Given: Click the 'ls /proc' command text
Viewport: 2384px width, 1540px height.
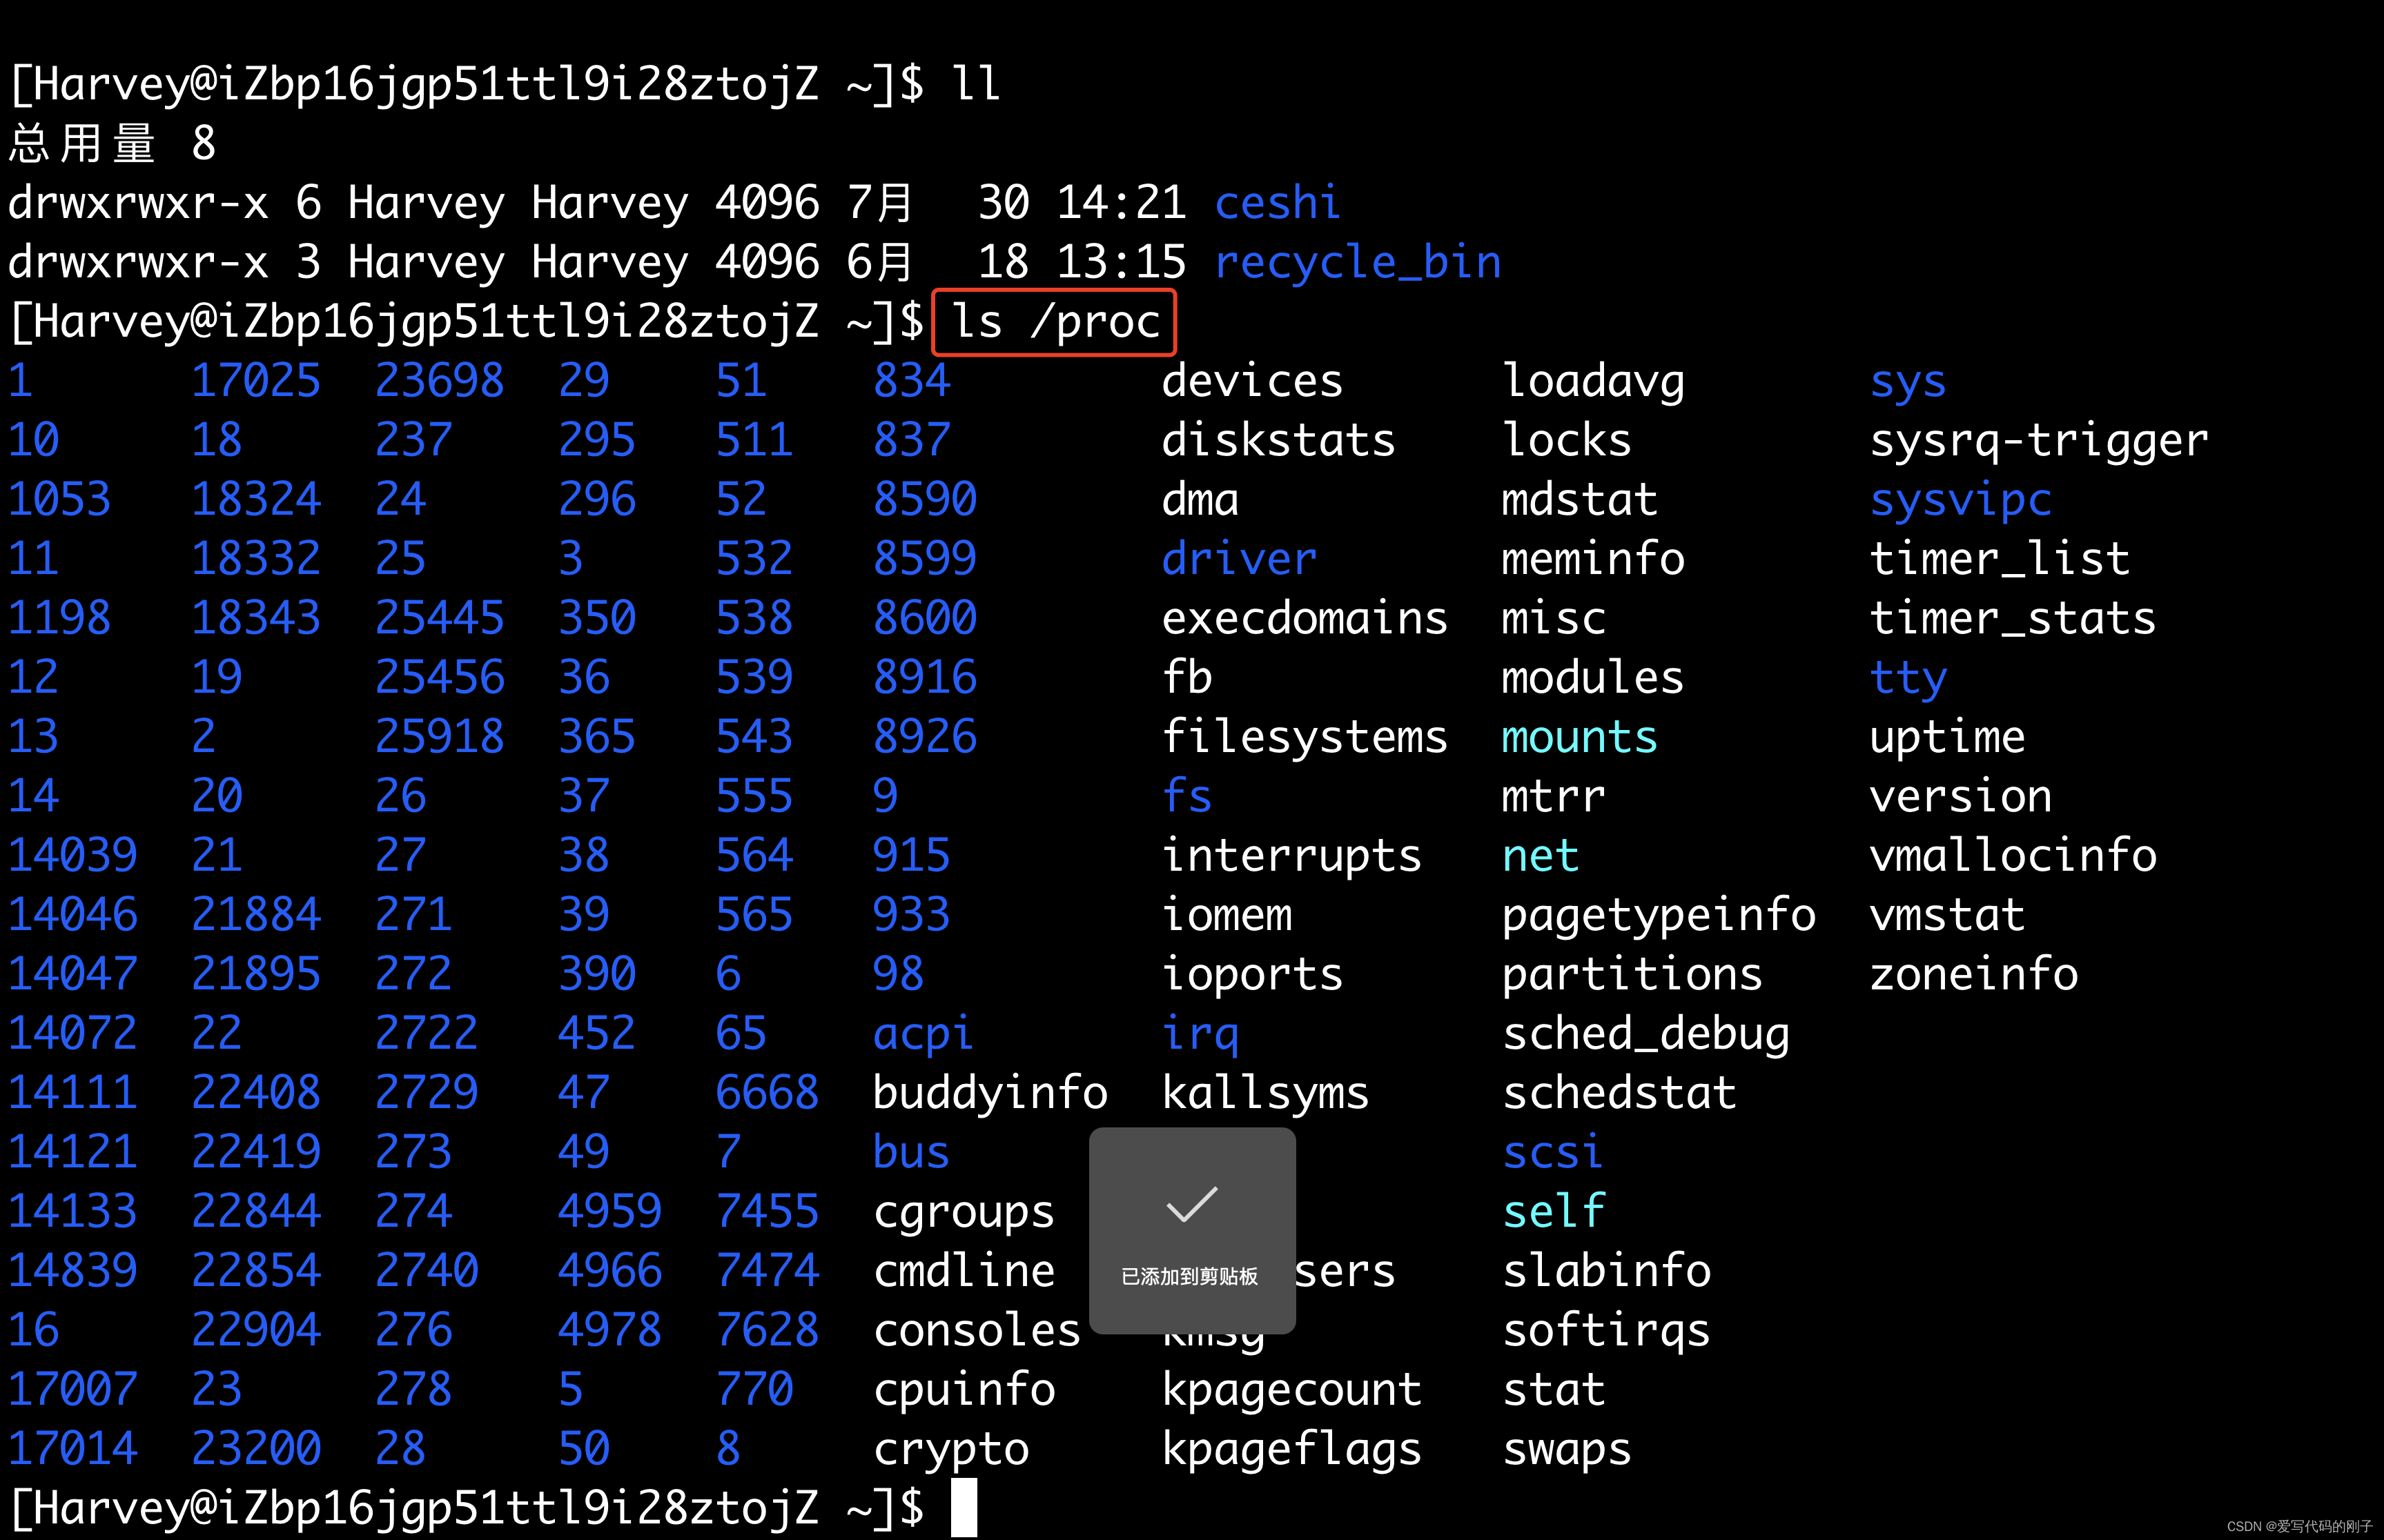Looking at the screenshot, I should click(x=1055, y=322).
